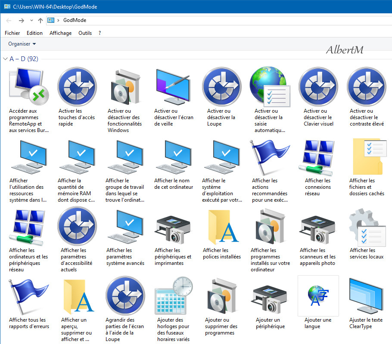Click the control panel icon in address bar
392x344 pixels.
(51, 21)
